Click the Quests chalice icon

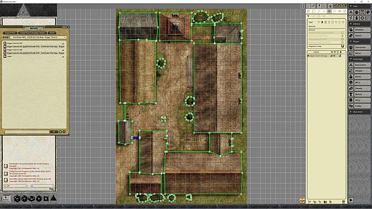[x=351, y=94]
